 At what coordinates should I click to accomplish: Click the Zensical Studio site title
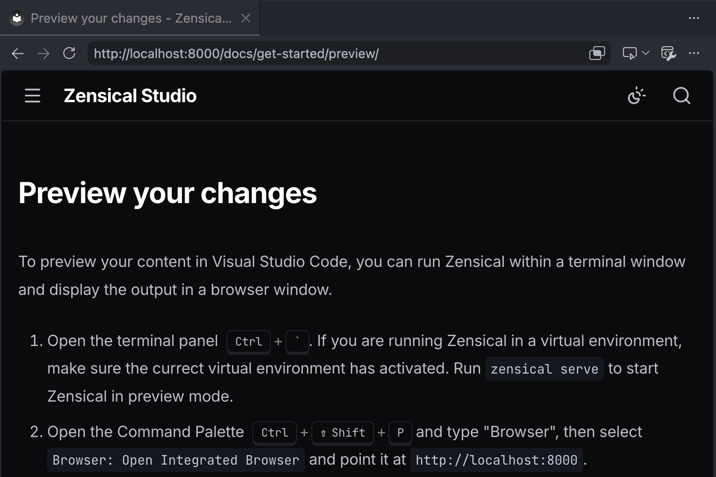pyautogui.click(x=130, y=96)
